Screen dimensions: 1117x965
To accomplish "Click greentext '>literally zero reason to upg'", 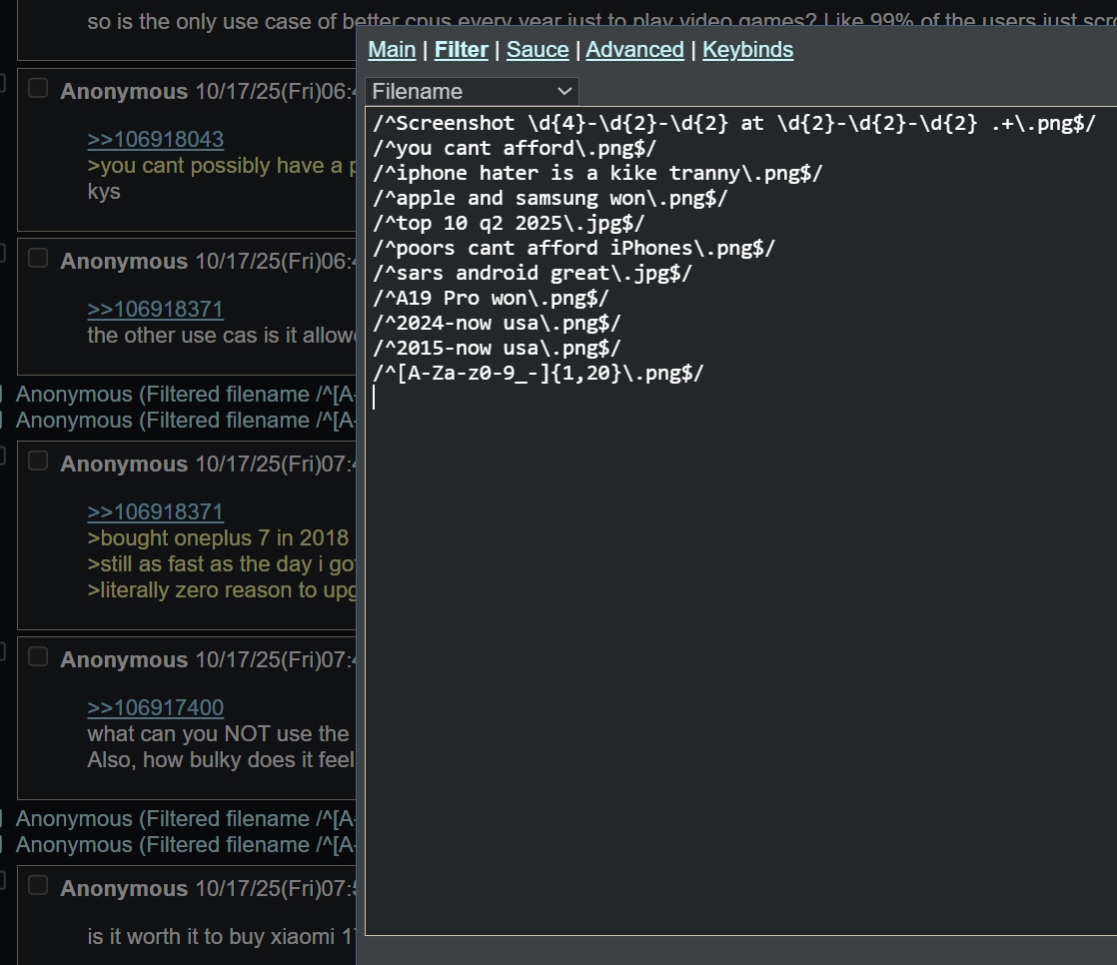I will pos(221,590).
